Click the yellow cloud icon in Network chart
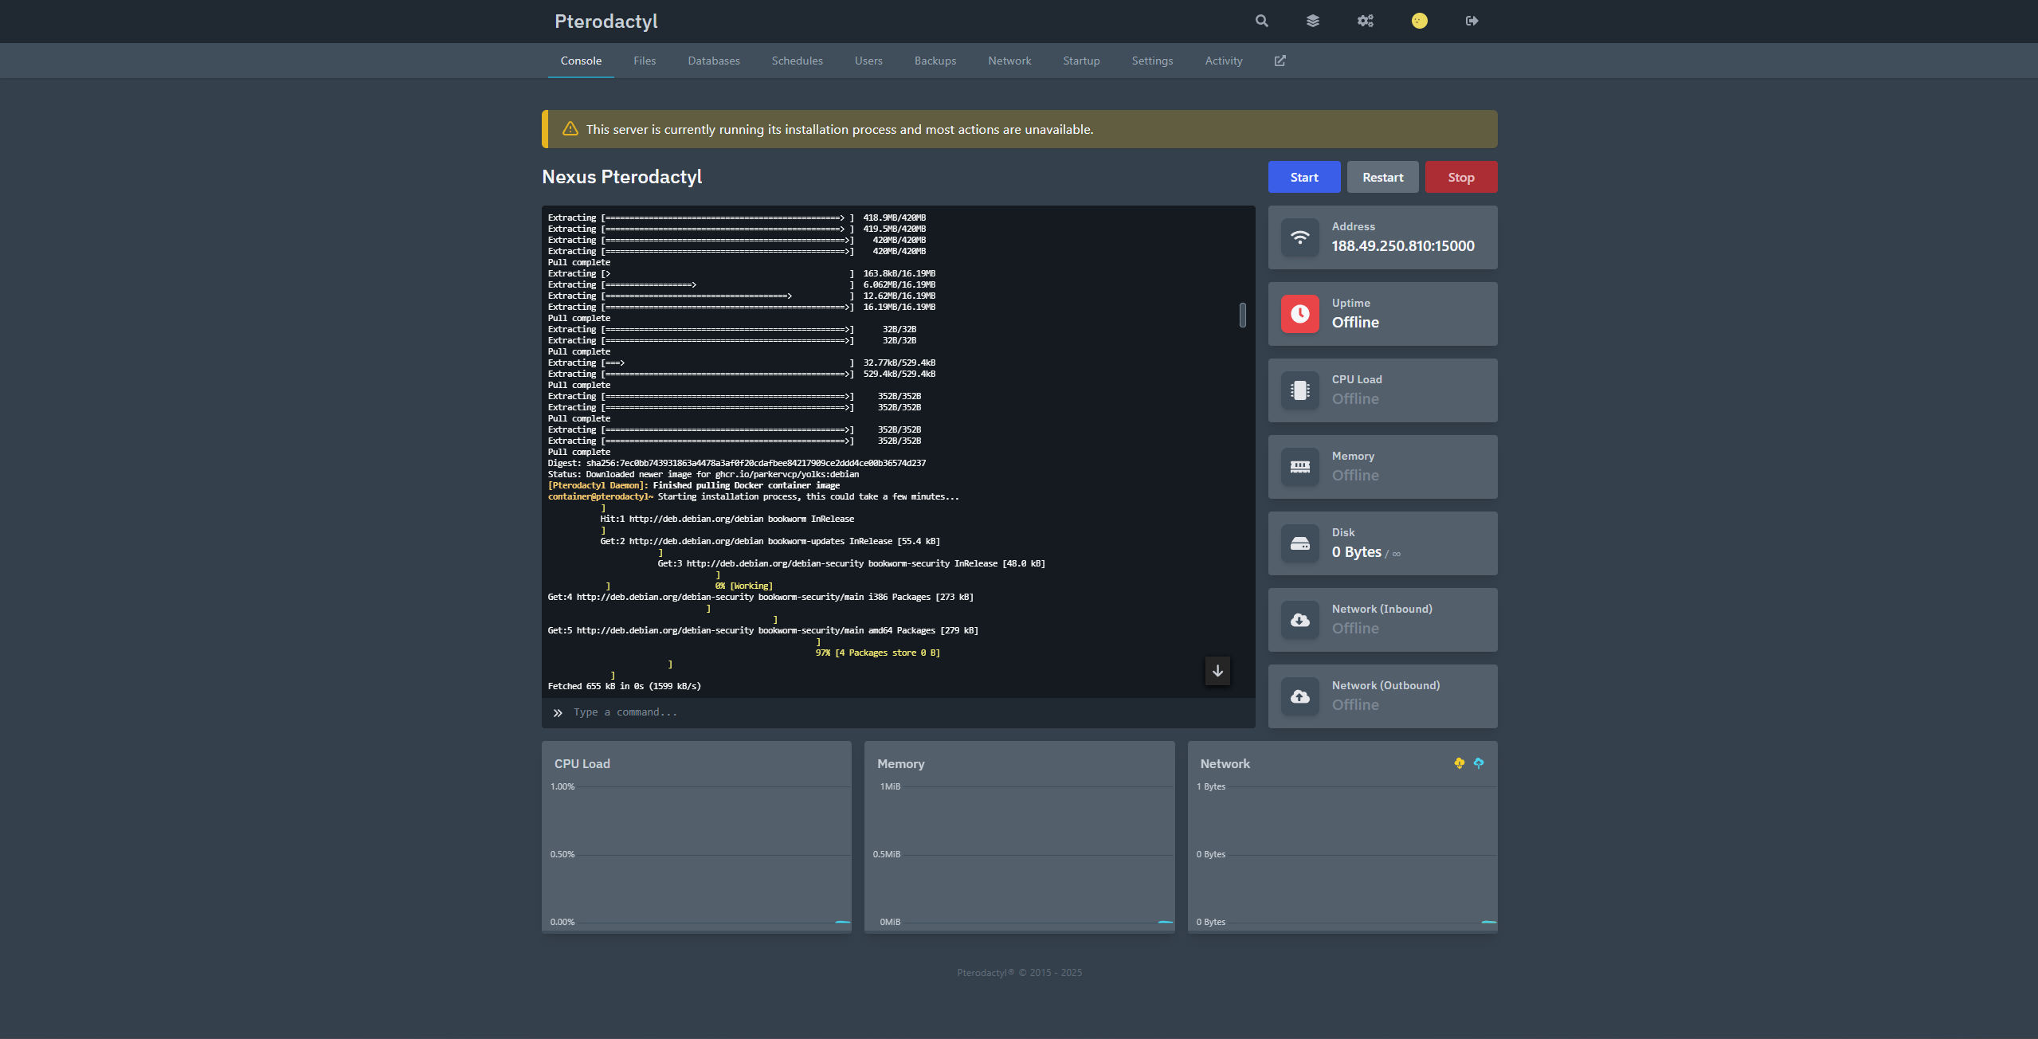This screenshot has width=2038, height=1039. [1459, 763]
